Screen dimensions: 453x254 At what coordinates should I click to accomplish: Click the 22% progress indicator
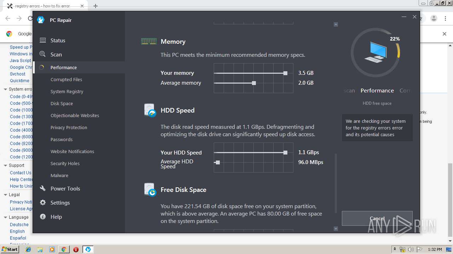point(395,39)
